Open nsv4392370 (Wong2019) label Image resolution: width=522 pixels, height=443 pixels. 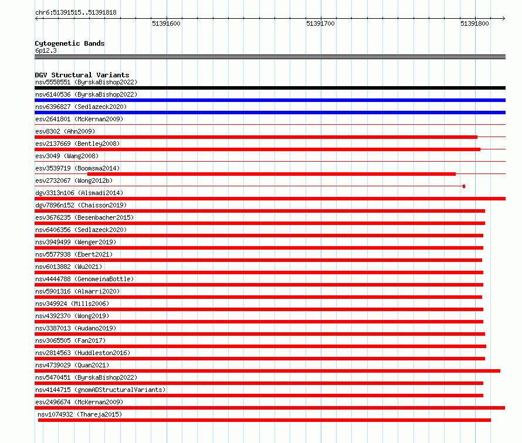pyautogui.click(x=72, y=316)
